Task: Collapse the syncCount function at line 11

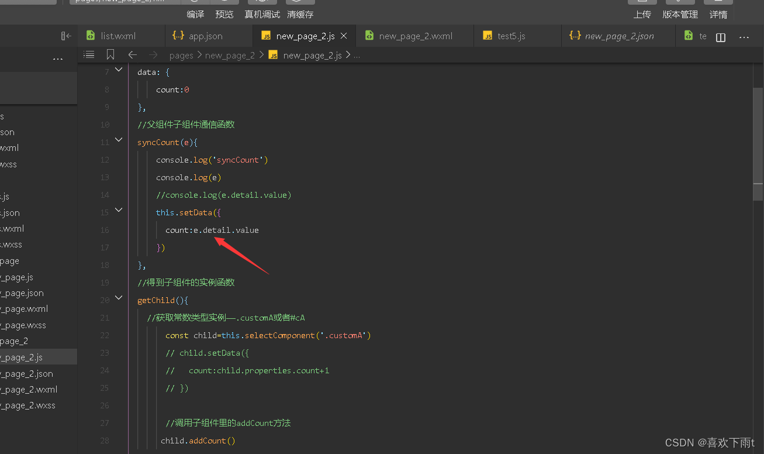Action: point(119,140)
